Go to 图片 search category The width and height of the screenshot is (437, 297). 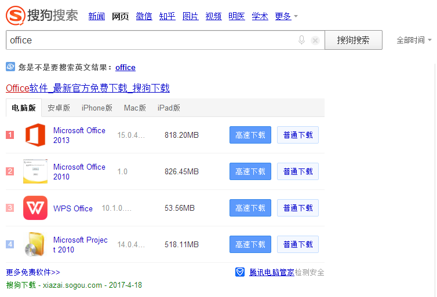click(x=190, y=16)
